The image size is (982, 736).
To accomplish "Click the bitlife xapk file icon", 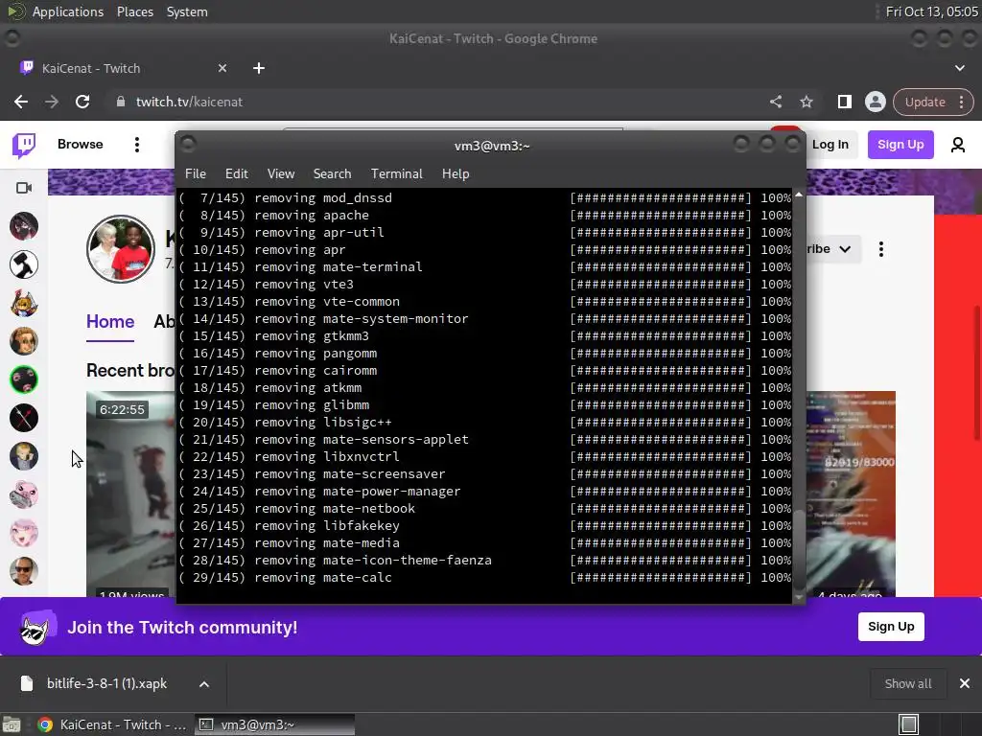I will [26, 683].
